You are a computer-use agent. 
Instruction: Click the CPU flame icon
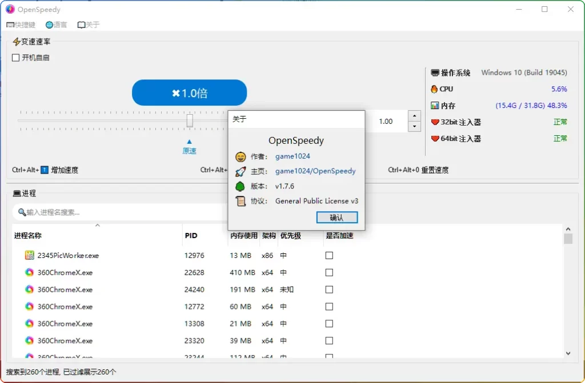click(434, 89)
